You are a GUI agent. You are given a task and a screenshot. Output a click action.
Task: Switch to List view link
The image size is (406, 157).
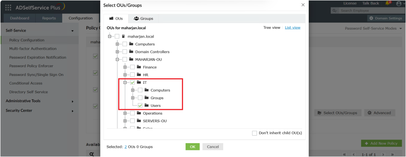click(x=293, y=28)
